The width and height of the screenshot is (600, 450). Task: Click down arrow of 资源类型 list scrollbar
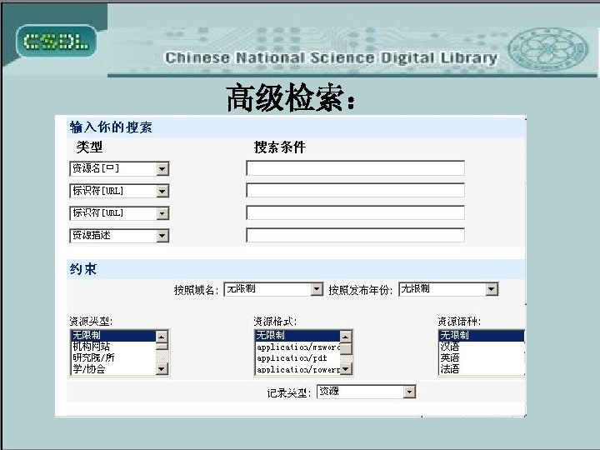(x=162, y=369)
